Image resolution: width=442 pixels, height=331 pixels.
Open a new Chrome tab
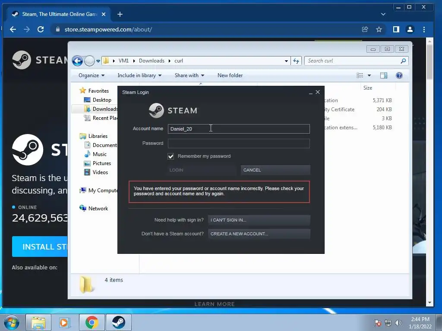coord(120,14)
